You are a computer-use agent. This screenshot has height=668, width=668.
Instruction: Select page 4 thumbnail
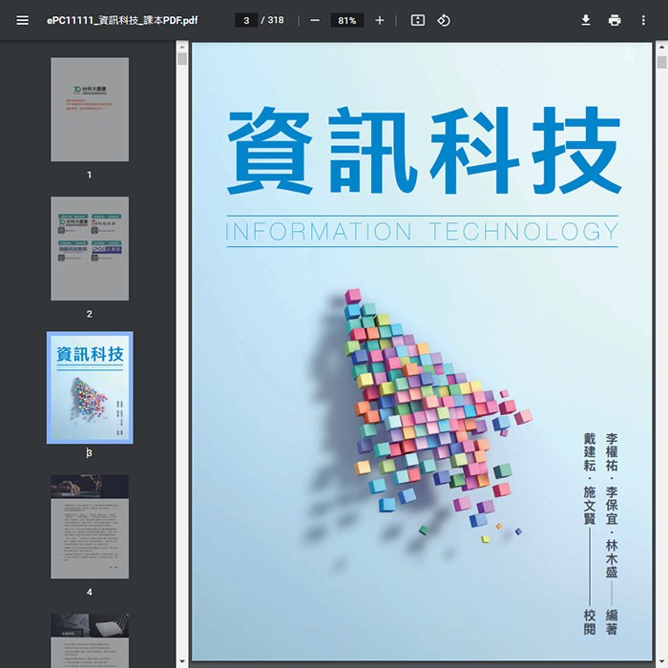tap(90, 526)
